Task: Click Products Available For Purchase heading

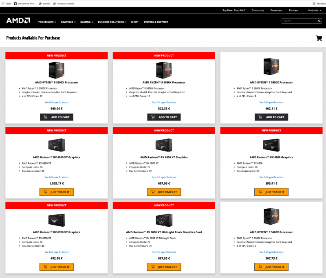Action: tap(33, 38)
